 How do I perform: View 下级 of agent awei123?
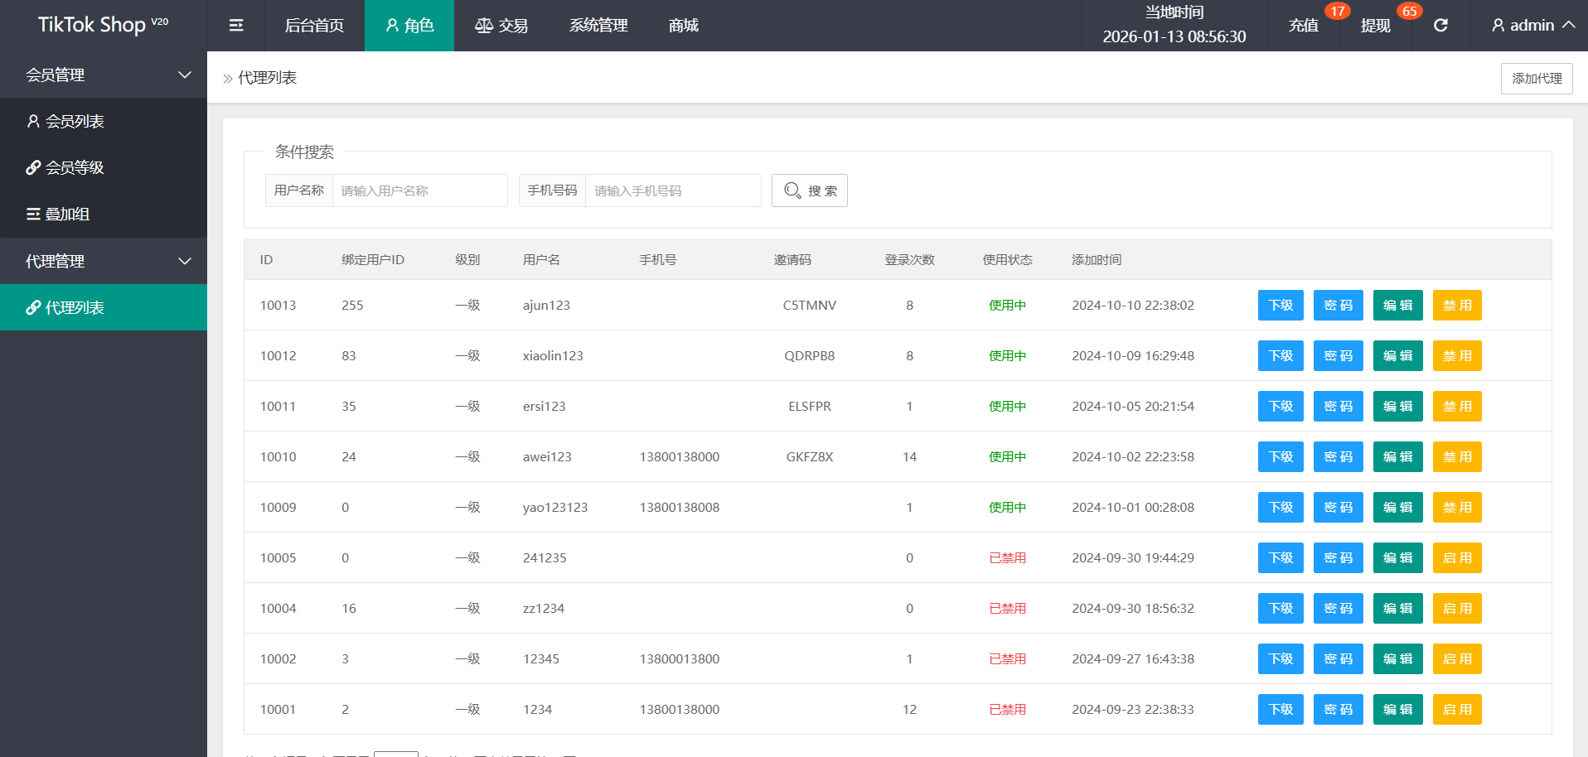tap(1281, 457)
